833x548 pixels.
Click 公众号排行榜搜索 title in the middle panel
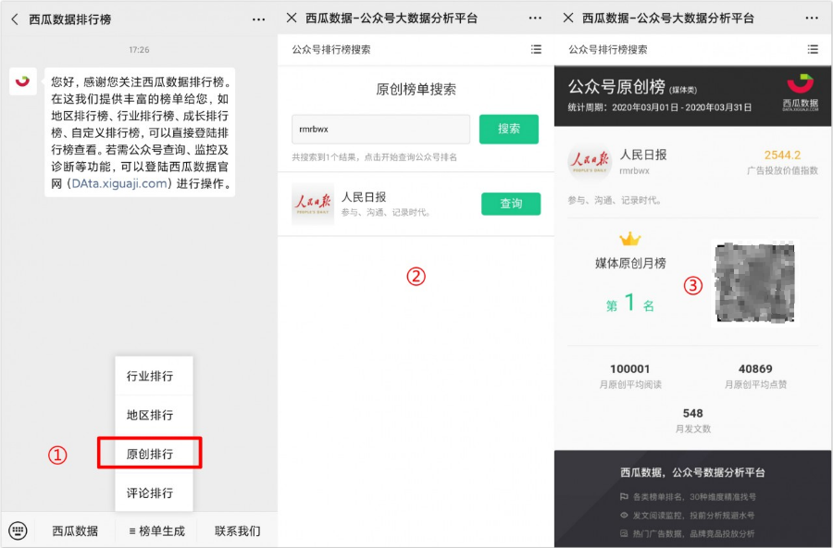331,49
